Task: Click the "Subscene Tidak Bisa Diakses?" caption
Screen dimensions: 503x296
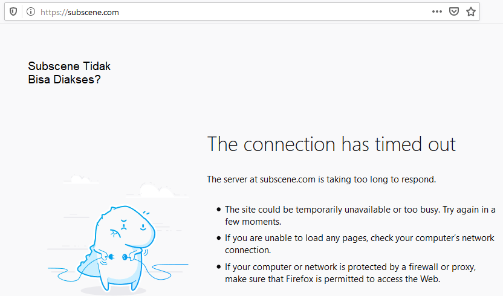Action: [x=69, y=72]
